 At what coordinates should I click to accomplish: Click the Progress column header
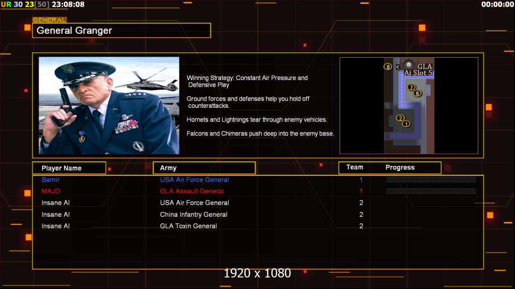click(x=400, y=167)
